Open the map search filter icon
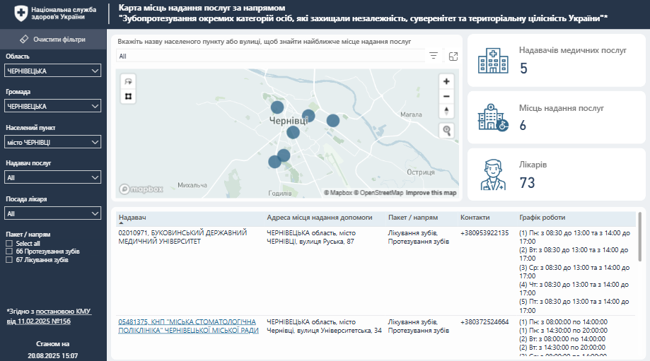The width and height of the screenshot is (650, 361). click(x=434, y=56)
